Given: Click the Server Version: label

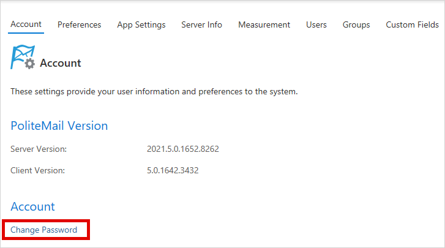Looking at the screenshot, I should (x=39, y=149).
